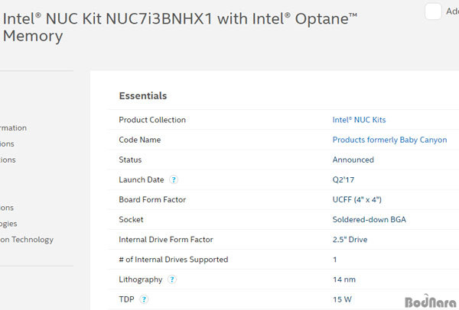
Task: Click the 14 nm lithography value
Action: coord(344,279)
